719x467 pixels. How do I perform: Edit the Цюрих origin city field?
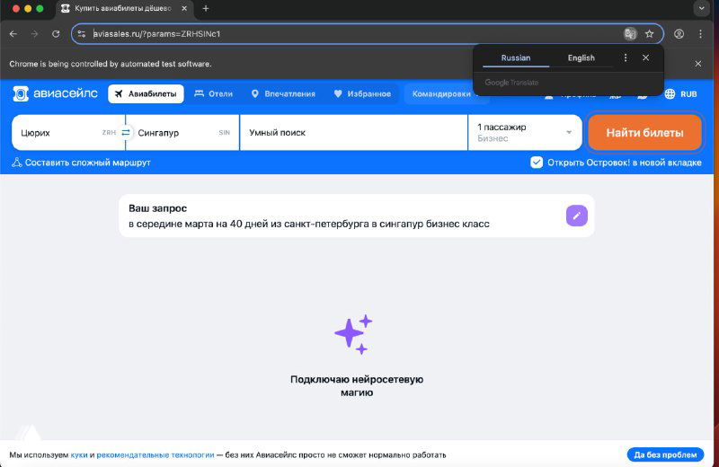68,132
